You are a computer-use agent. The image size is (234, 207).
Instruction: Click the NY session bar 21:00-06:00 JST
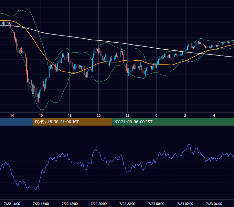point(173,122)
